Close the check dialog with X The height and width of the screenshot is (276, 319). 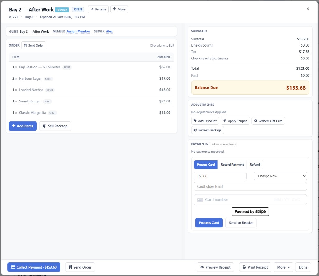click(307, 9)
